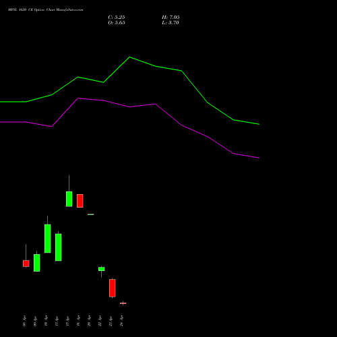Click the tall green candle for 10 Apr
The height and width of the screenshot is (337, 337).
point(48,239)
